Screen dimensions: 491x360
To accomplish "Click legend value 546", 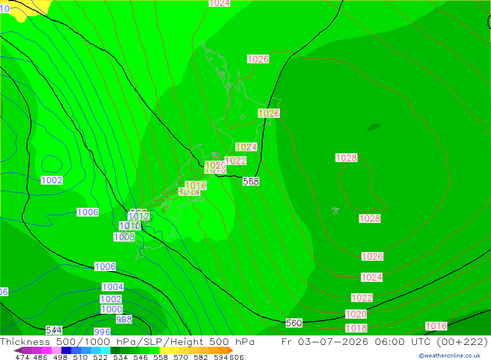I will coord(140,358).
